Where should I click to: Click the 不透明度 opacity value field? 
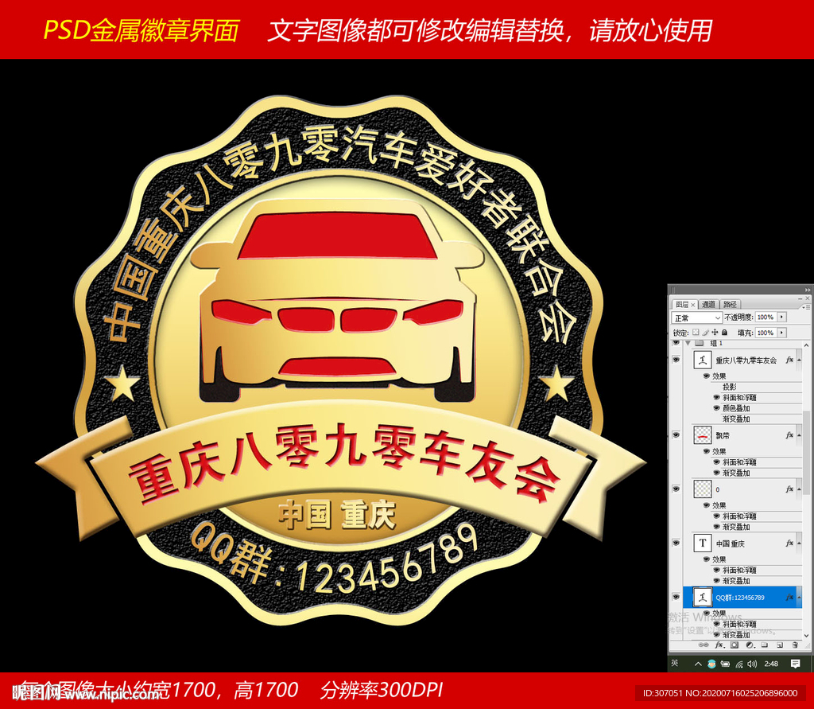[766, 317]
